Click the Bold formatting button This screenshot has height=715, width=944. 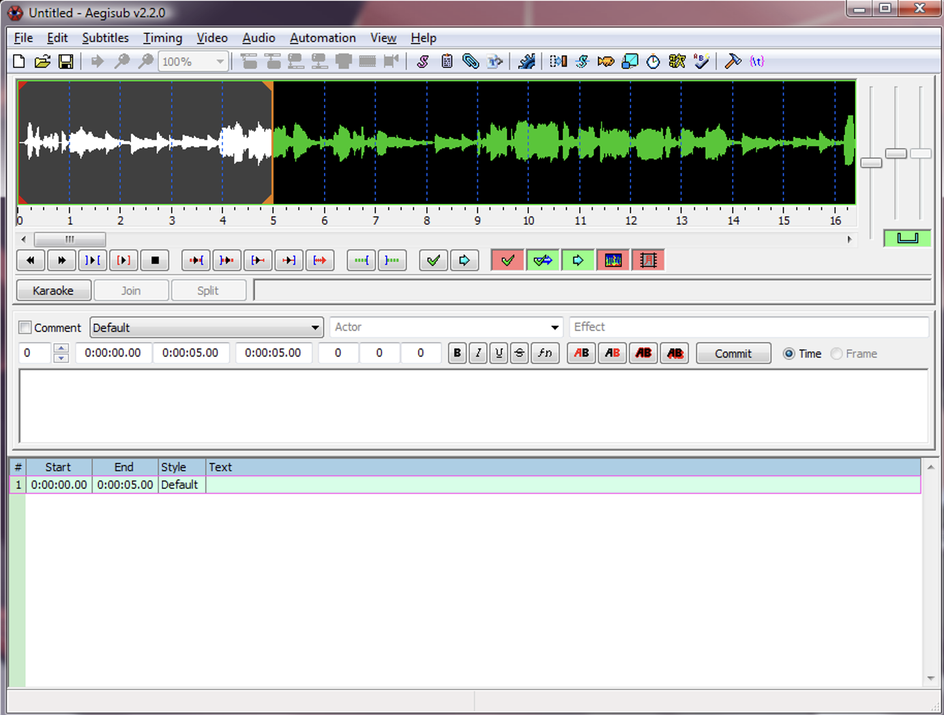[457, 353]
